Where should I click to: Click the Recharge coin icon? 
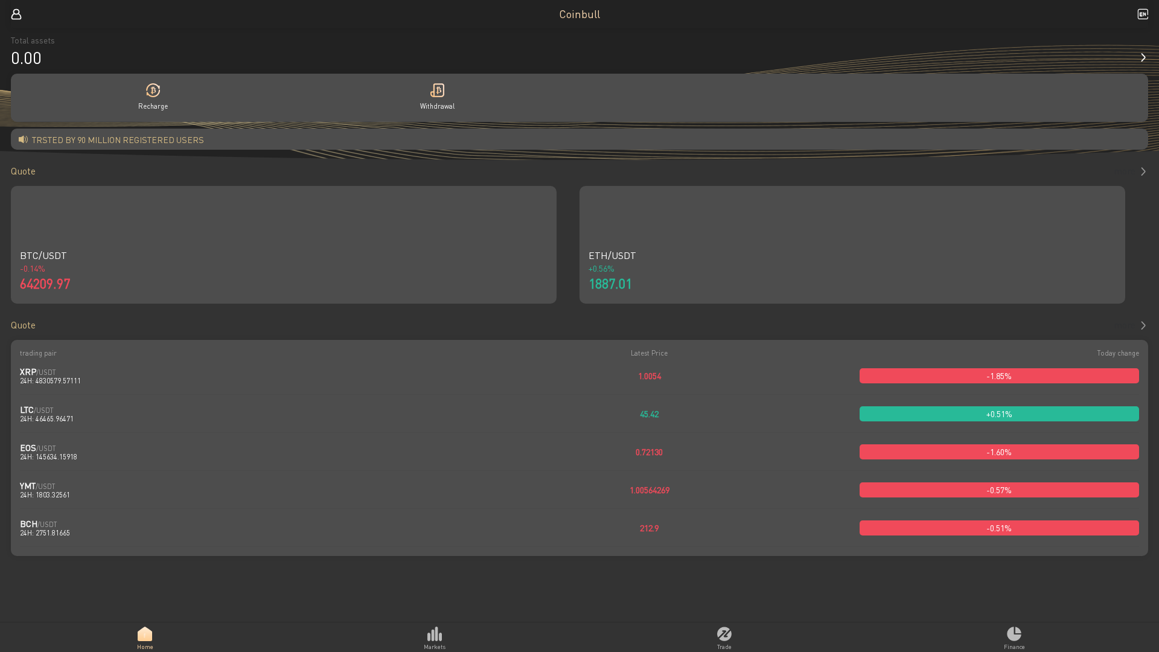[x=153, y=91]
